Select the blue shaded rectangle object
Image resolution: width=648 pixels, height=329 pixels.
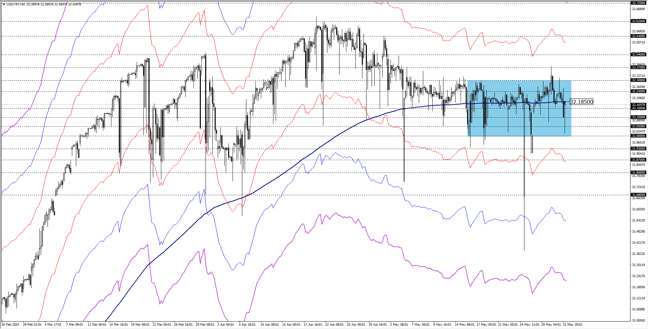[x=519, y=108]
